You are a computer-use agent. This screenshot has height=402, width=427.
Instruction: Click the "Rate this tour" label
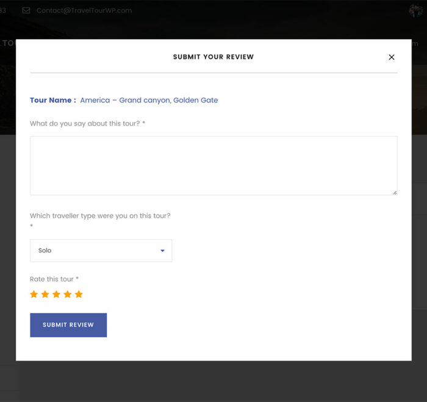[54, 279]
